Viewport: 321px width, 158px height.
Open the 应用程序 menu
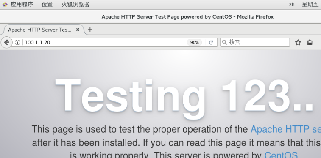click(22, 5)
